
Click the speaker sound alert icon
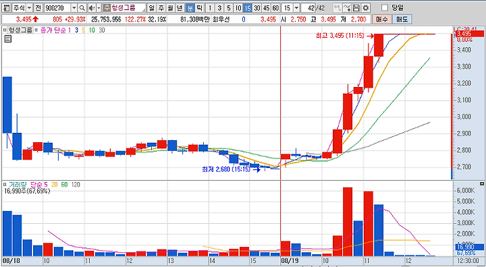pyautogui.click(x=92, y=7)
